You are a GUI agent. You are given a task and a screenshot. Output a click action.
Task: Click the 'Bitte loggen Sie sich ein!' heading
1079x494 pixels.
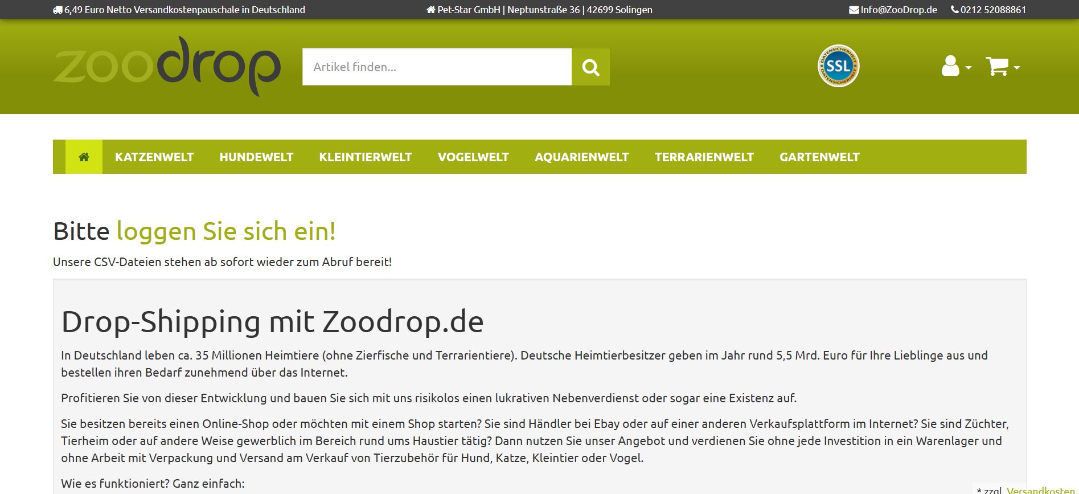(194, 231)
